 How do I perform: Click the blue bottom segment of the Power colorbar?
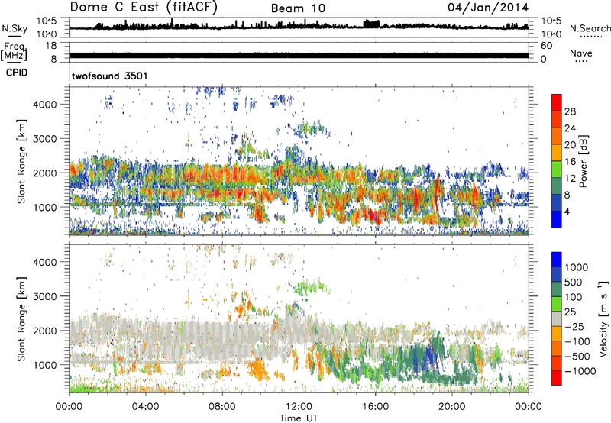pos(557,219)
